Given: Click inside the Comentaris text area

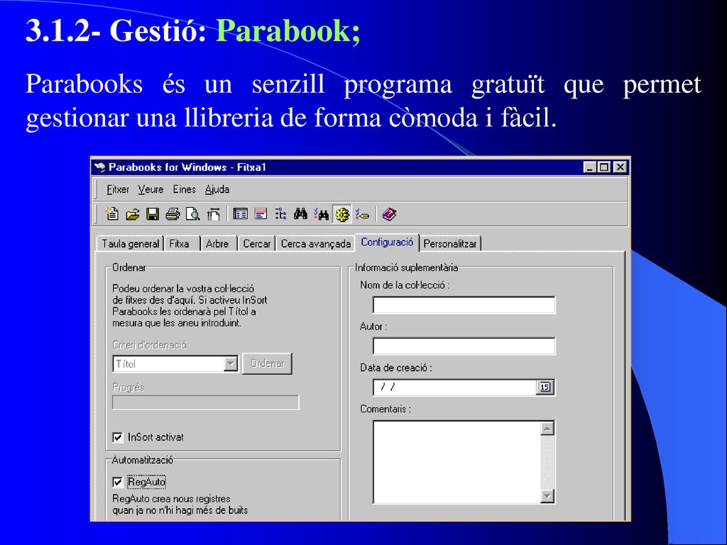Looking at the screenshot, I should [457, 462].
